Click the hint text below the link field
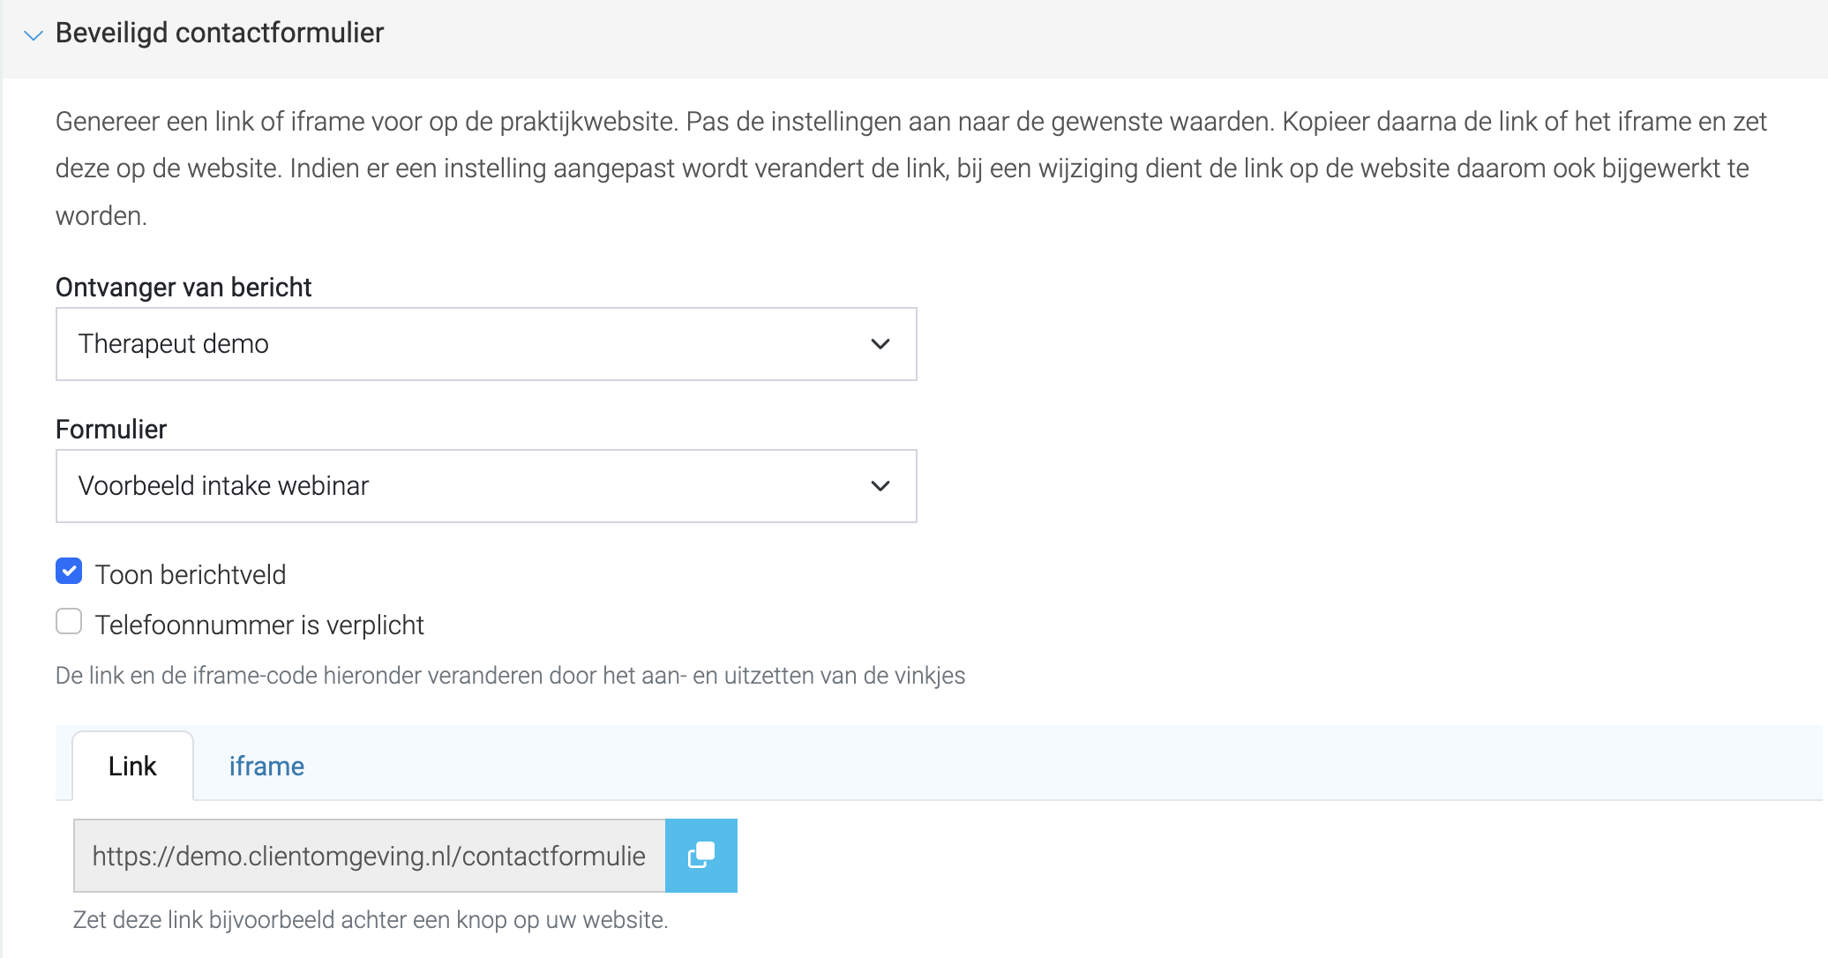The height and width of the screenshot is (958, 1828). pos(371,920)
